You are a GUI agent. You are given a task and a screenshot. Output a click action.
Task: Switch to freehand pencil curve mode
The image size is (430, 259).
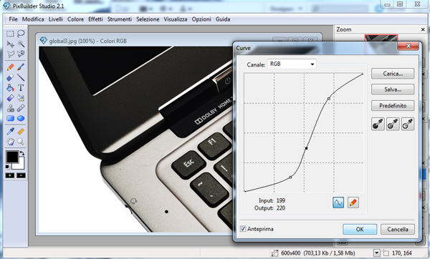click(x=353, y=202)
